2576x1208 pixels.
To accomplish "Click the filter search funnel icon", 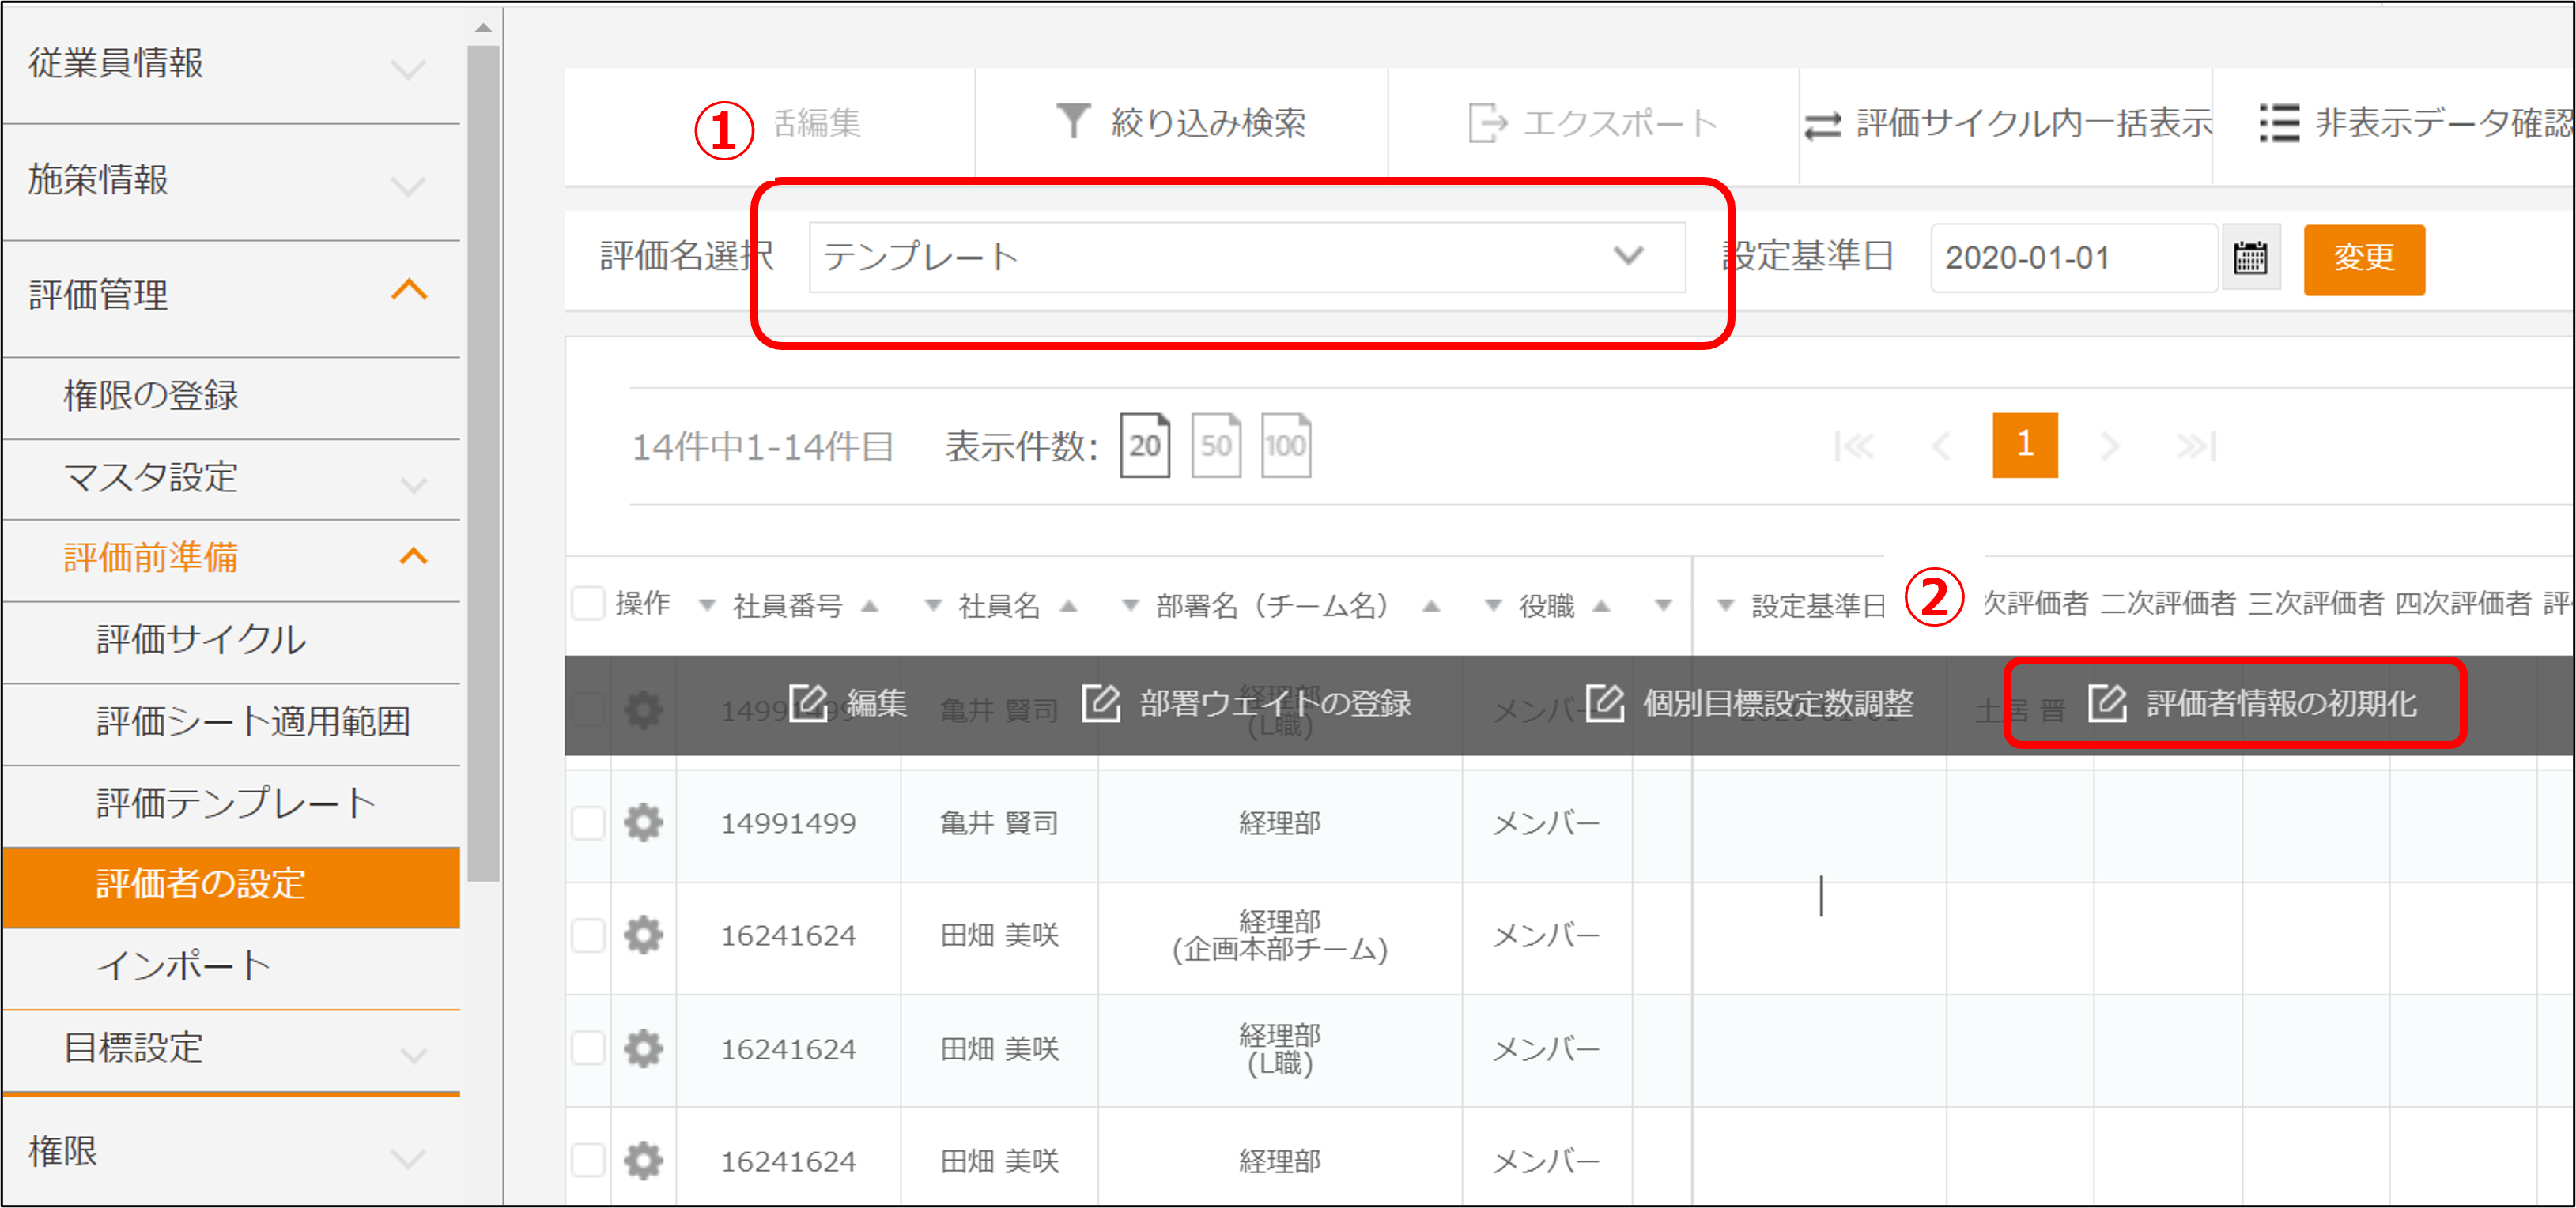I will click(x=1072, y=122).
